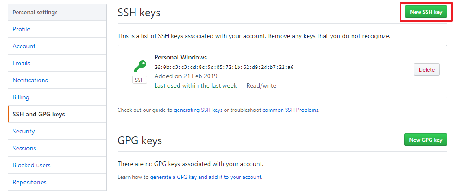Screen dimensions: 457x191
Task: Open the Security settings page
Action: [24, 131]
